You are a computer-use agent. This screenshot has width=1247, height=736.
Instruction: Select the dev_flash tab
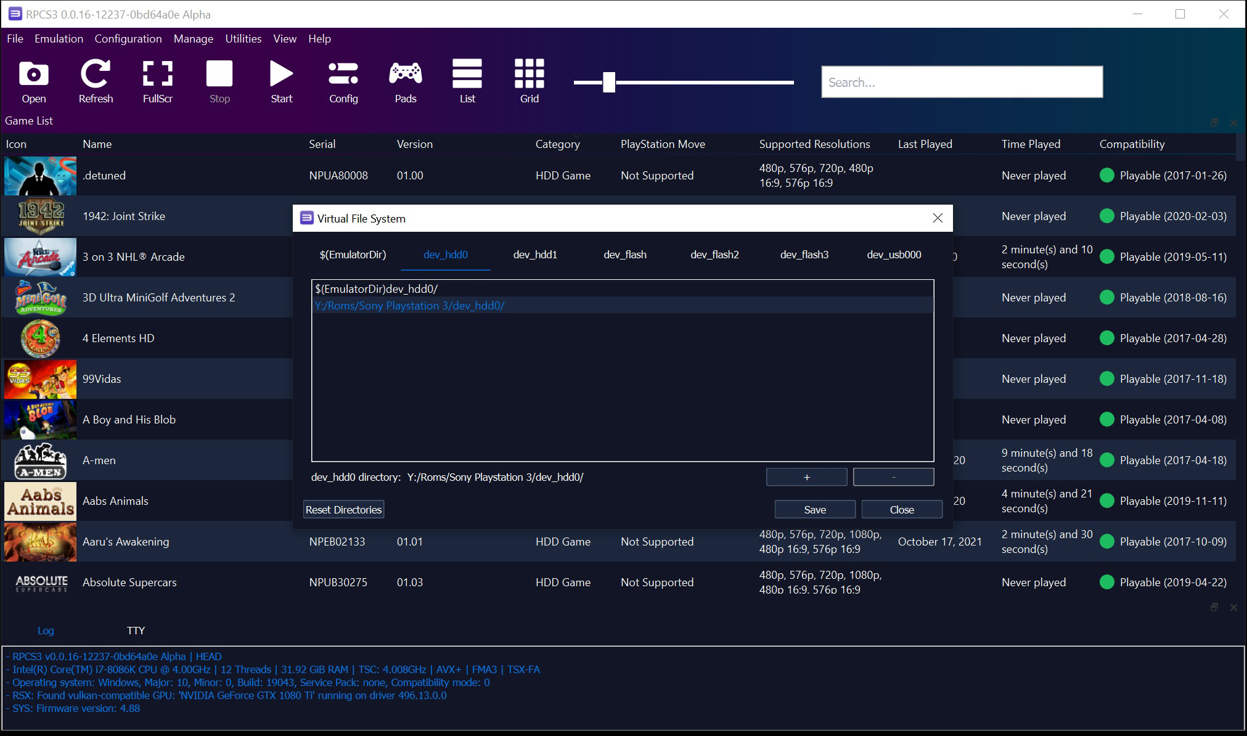(625, 255)
